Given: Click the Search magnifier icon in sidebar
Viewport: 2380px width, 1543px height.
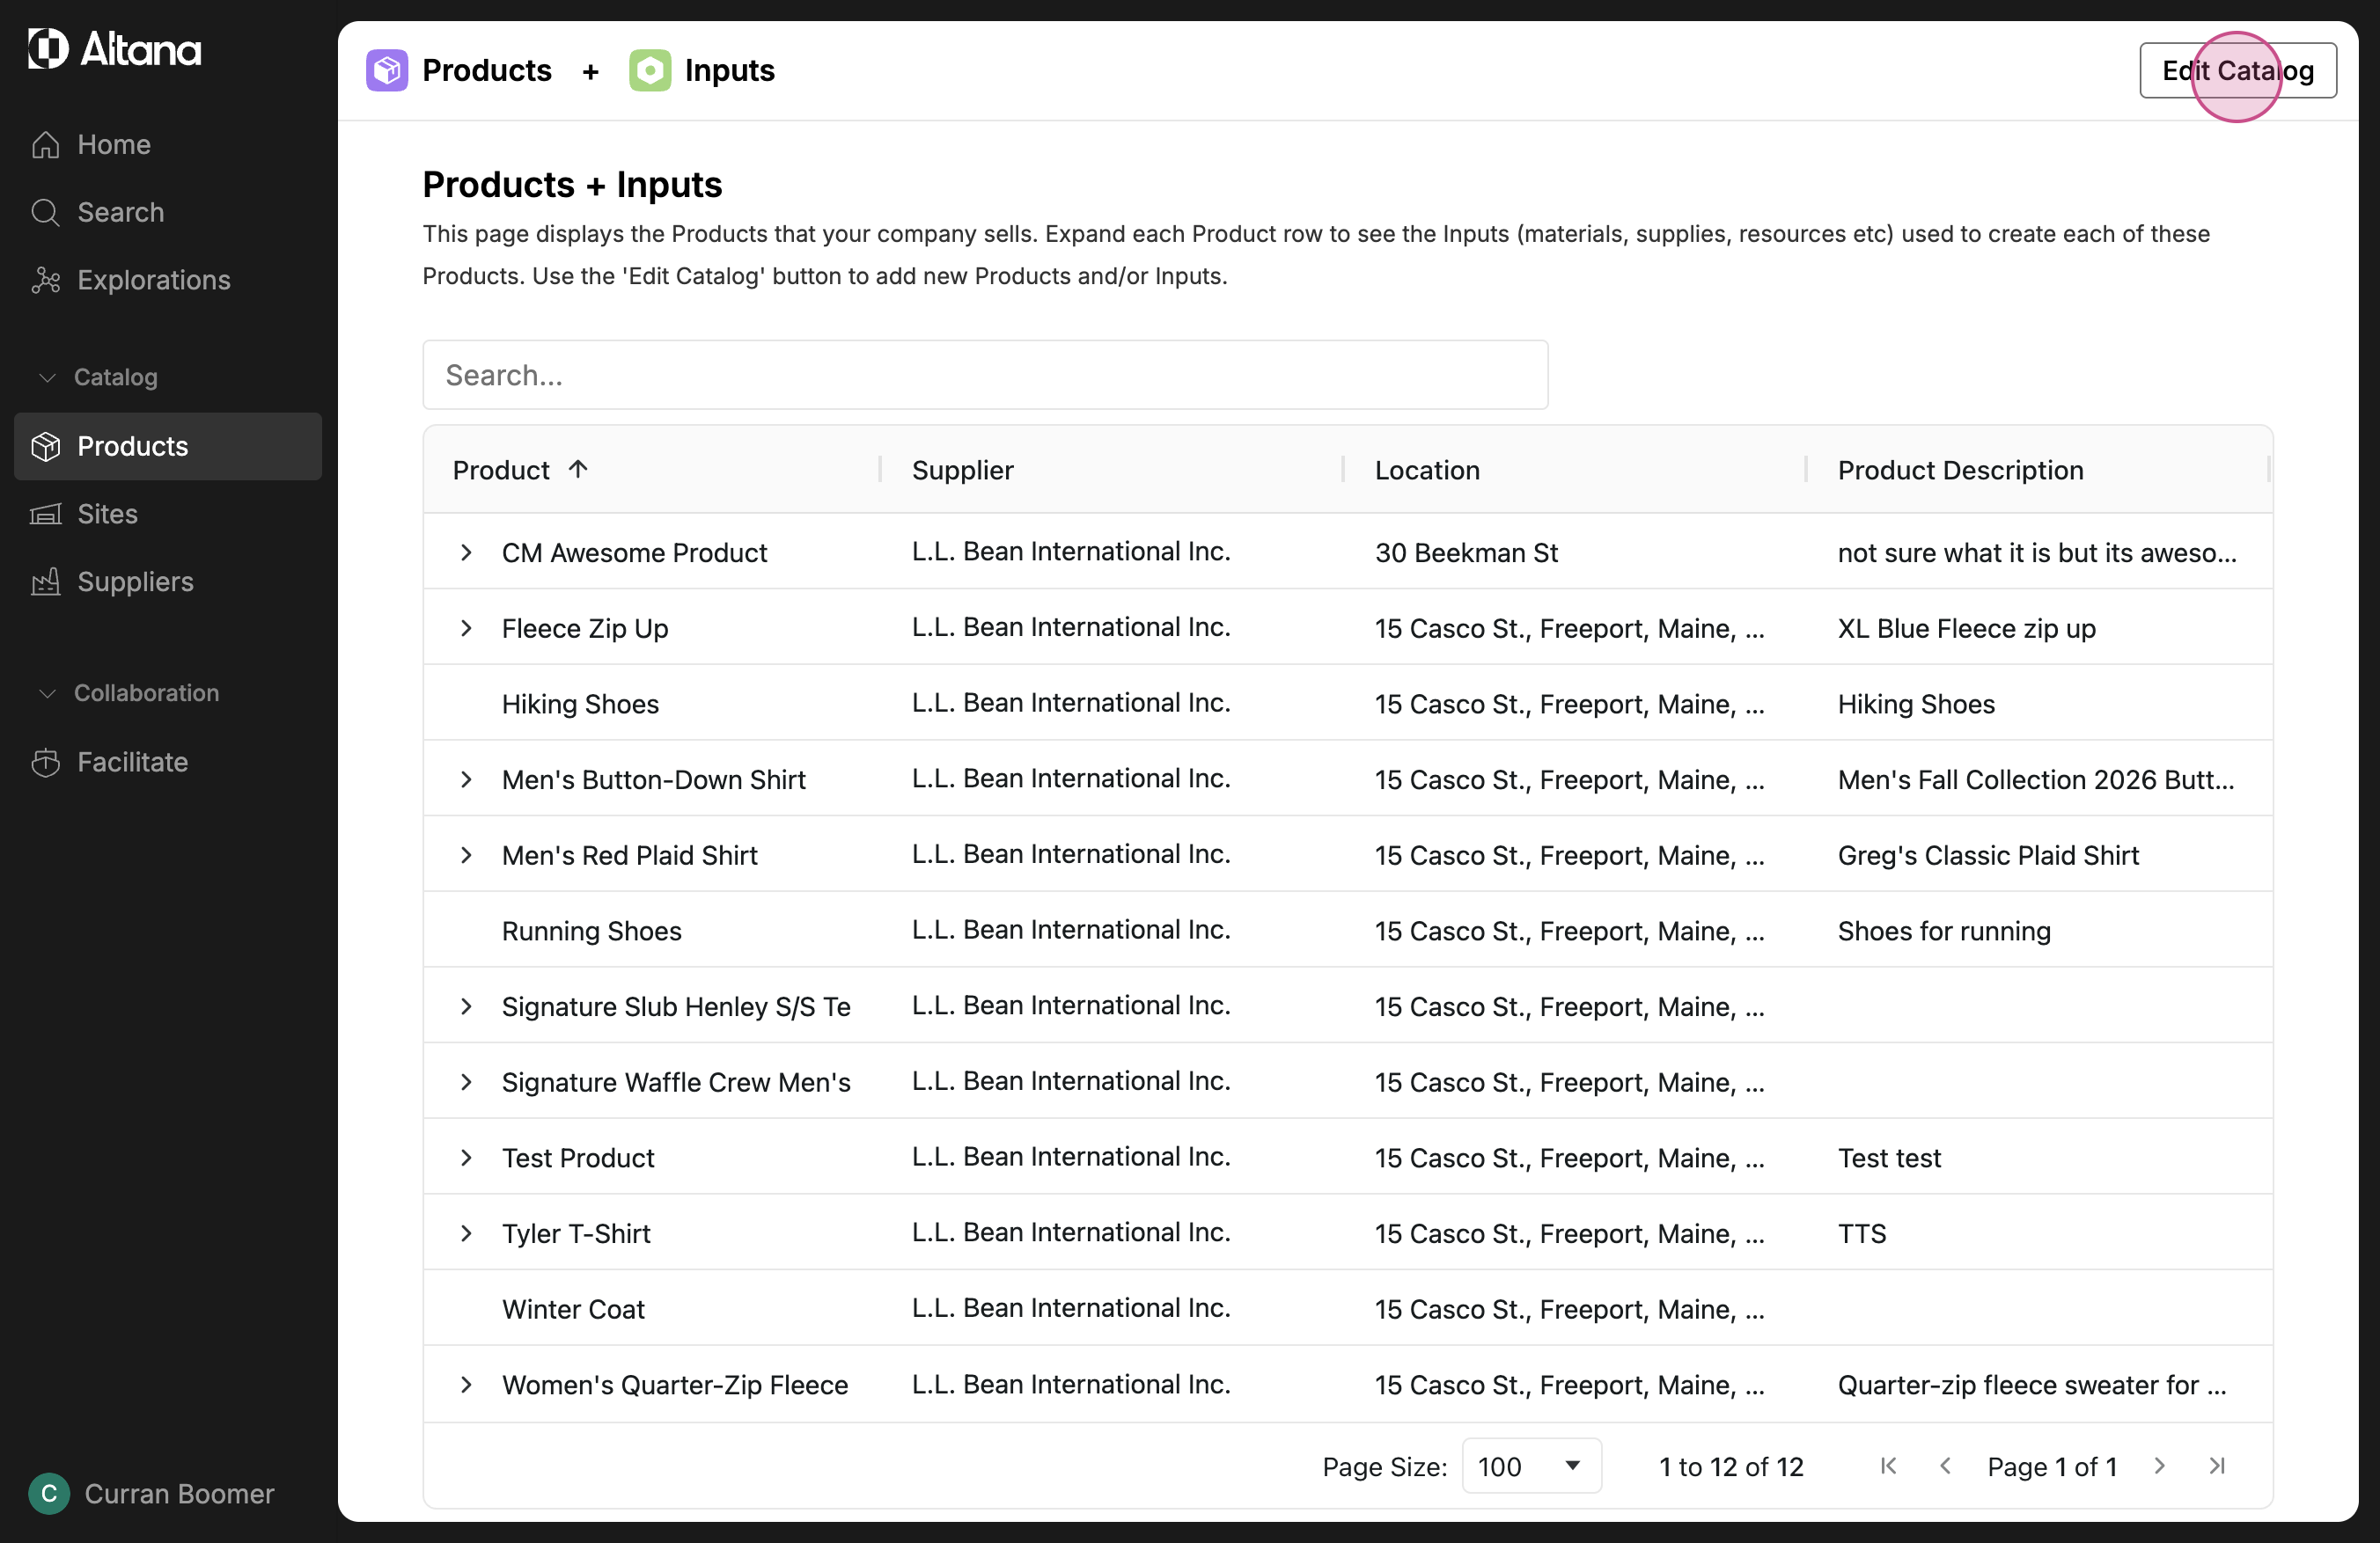Looking at the screenshot, I should 46,213.
